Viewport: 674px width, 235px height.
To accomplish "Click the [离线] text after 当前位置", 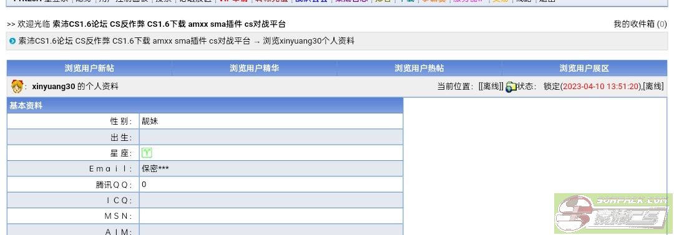I will point(491,87).
